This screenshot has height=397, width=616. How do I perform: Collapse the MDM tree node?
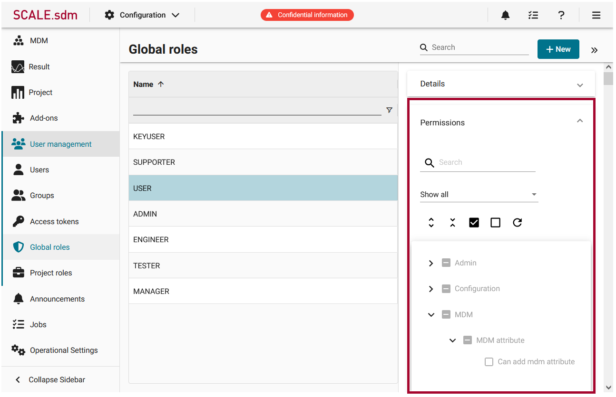431,314
